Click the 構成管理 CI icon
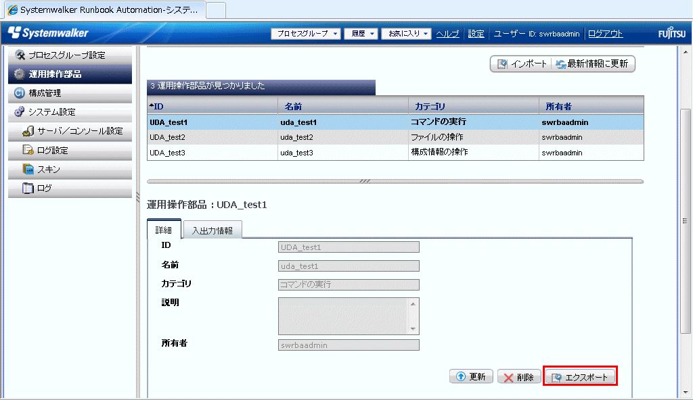The image size is (693, 400). click(x=19, y=93)
